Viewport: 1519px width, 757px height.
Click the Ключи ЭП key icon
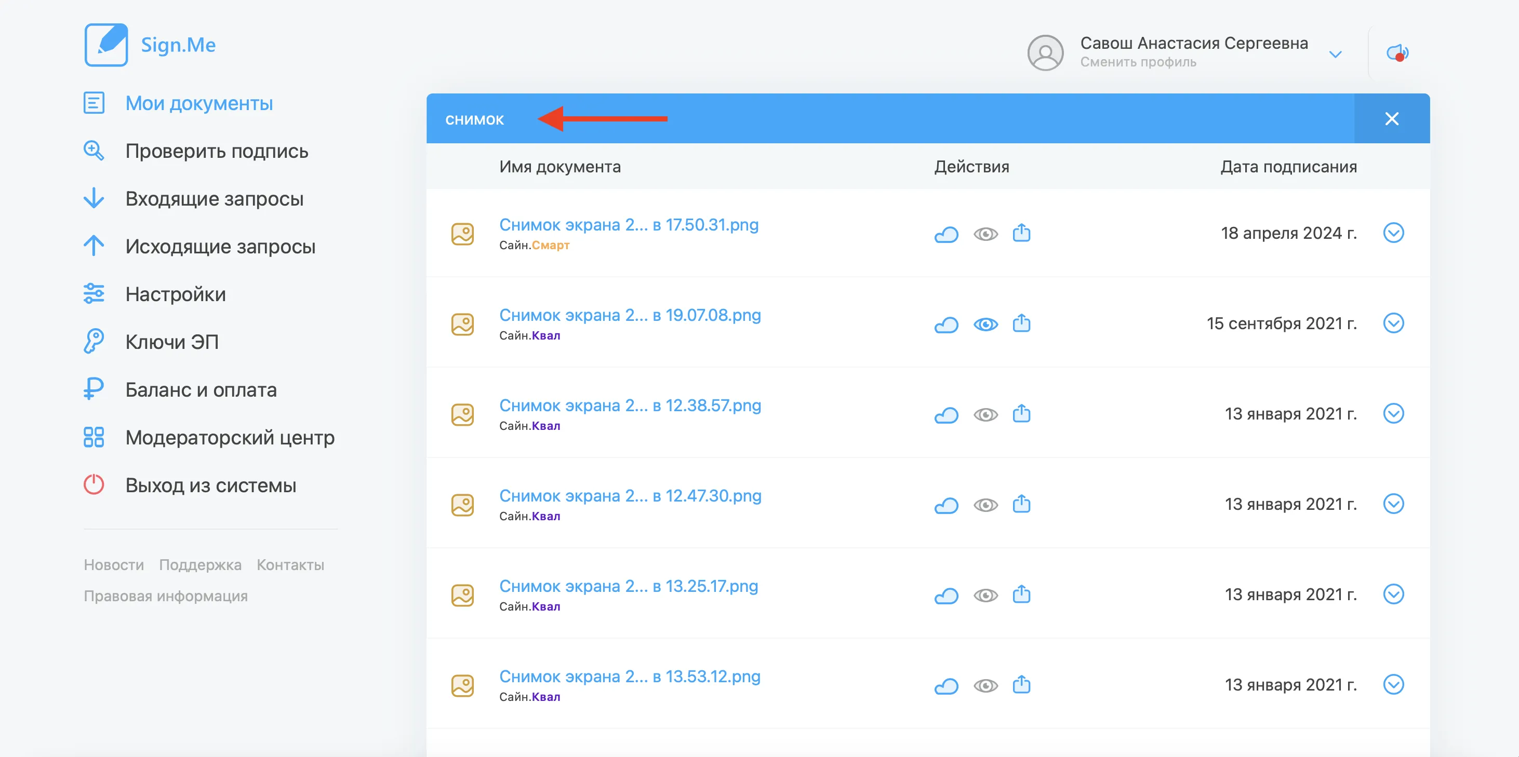[x=94, y=341]
